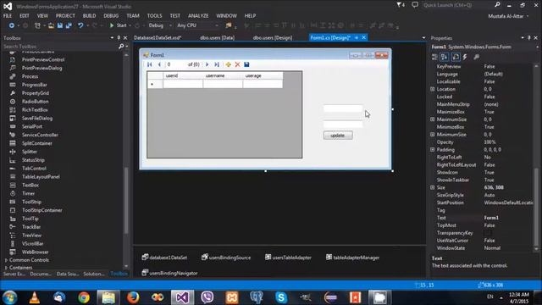Expand the Padding property
The height and width of the screenshot is (305, 542).
433,149
